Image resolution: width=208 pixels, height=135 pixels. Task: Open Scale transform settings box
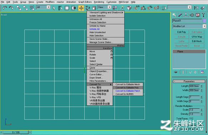coord(112,58)
